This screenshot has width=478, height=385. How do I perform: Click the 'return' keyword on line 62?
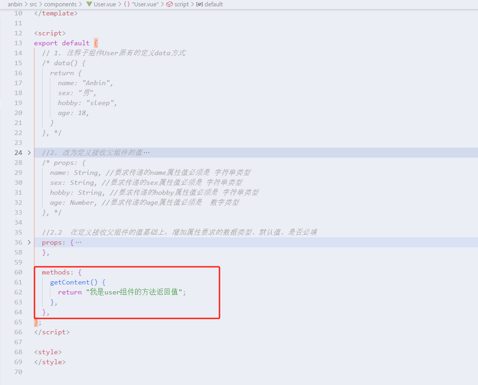[x=70, y=292]
